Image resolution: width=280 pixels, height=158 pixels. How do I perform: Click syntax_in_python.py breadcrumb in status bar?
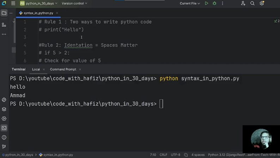click(56, 155)
